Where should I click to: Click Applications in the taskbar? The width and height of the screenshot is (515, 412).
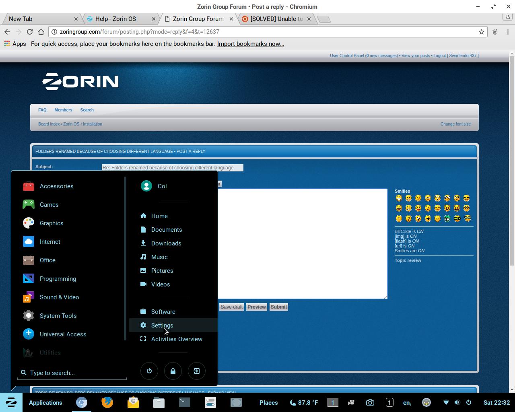tap(45, 403)
